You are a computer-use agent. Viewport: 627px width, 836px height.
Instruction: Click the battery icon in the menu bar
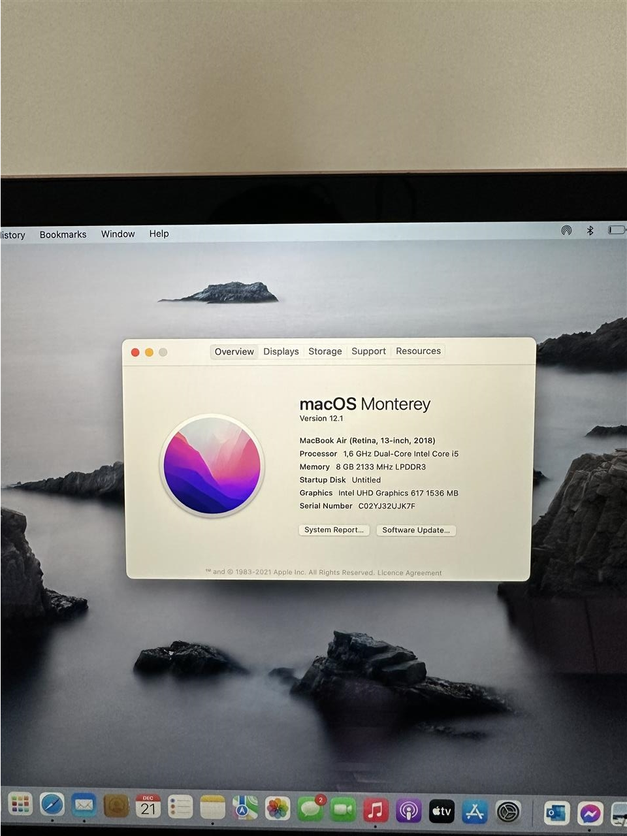click(617, 230)
